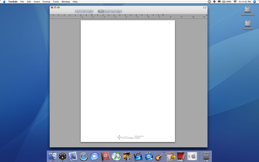Screen dimensions: 259x162
Task: Open the Insert menu
Action: pos(37,2)
